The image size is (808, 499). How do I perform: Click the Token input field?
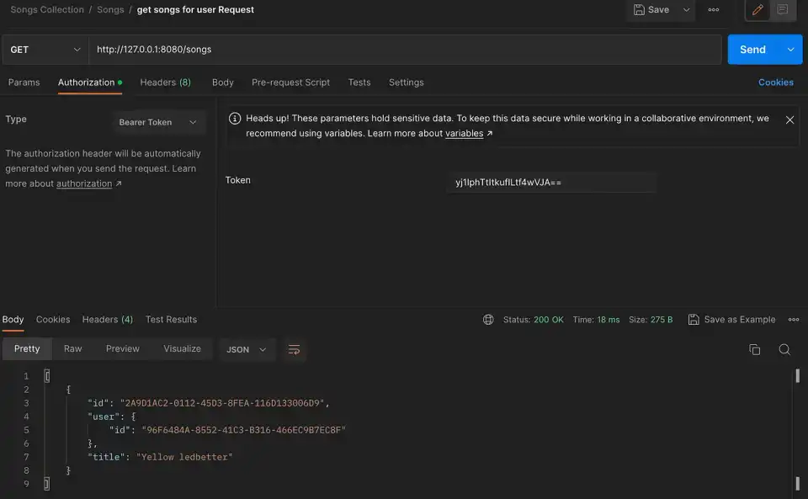(x=551, y=183)
